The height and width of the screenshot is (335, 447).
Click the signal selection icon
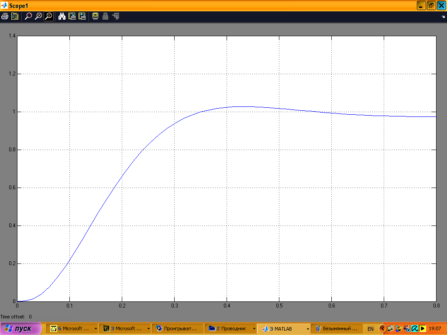(x=116, y=16)
